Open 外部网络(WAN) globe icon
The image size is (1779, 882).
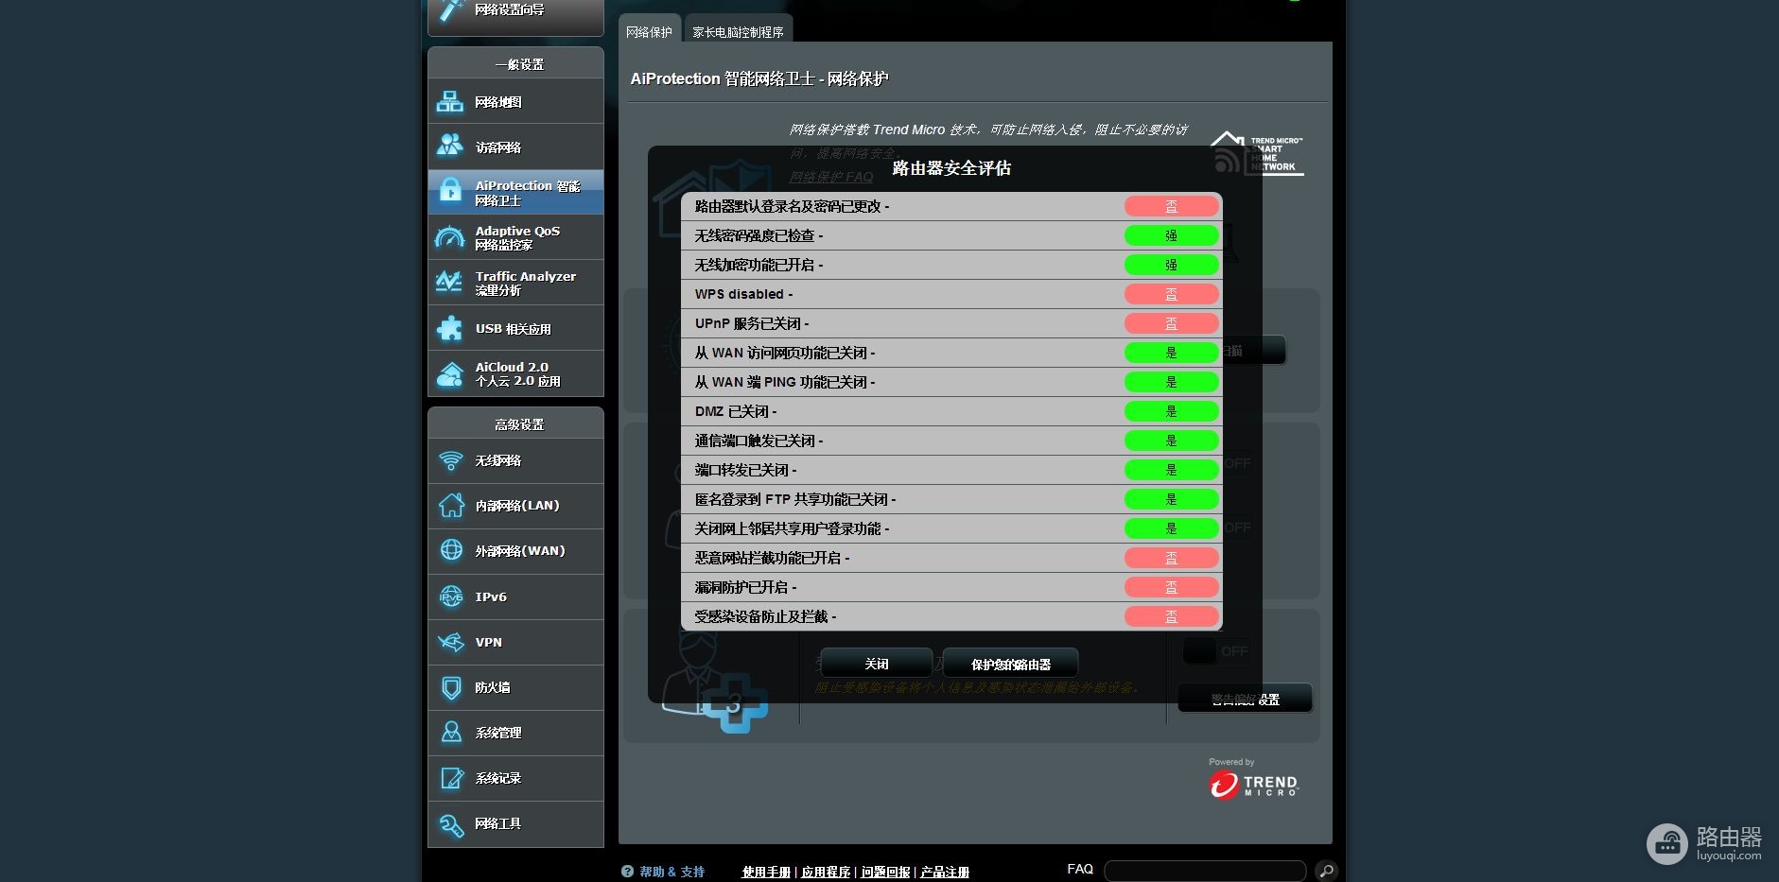pyautogui.click(x=451, y=550)
